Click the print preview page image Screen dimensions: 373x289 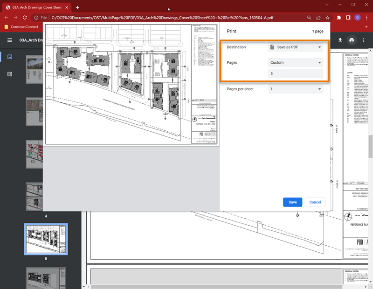131,84
